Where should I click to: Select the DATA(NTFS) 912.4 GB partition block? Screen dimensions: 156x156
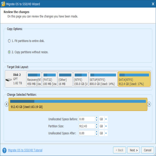coord(134,79)
